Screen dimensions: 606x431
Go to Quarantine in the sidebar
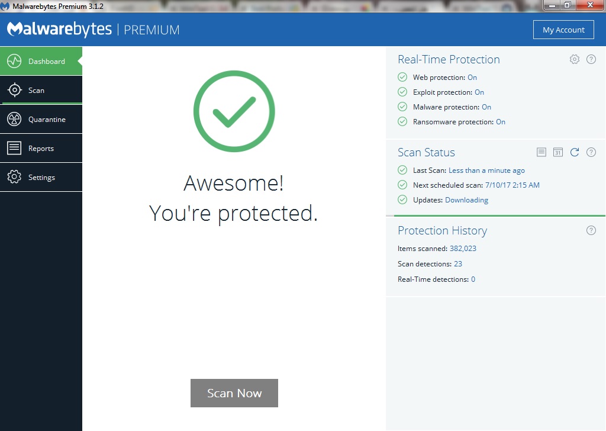pyautogui.click(x=41, y=120)
